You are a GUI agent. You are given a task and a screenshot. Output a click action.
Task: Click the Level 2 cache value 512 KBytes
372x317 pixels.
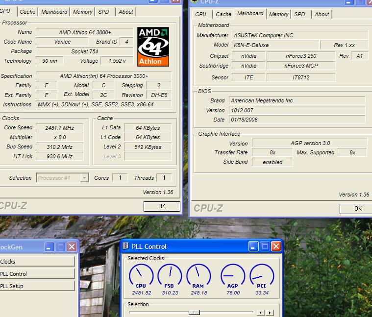pos(148,147)
